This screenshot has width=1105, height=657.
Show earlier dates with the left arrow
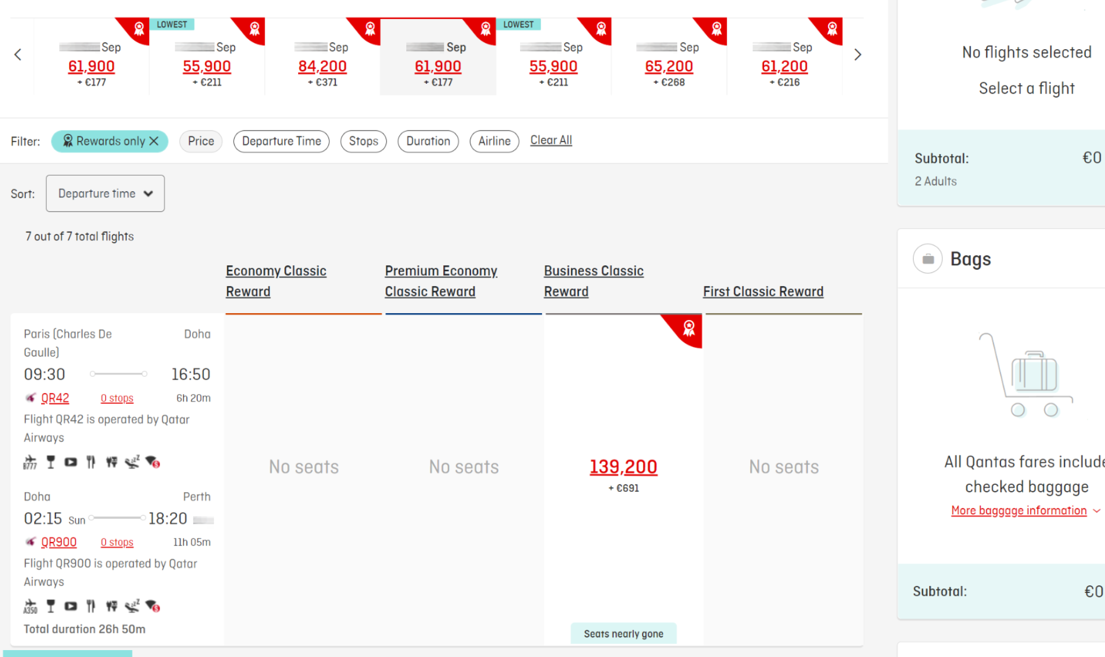[x=18, y=55]
